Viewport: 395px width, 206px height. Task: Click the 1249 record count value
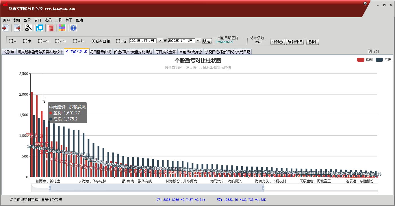click(258, 42)
